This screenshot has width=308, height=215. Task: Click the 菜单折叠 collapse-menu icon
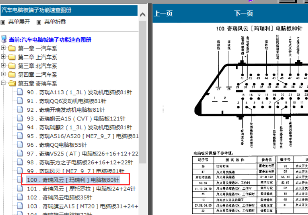[x=39, y=22]
